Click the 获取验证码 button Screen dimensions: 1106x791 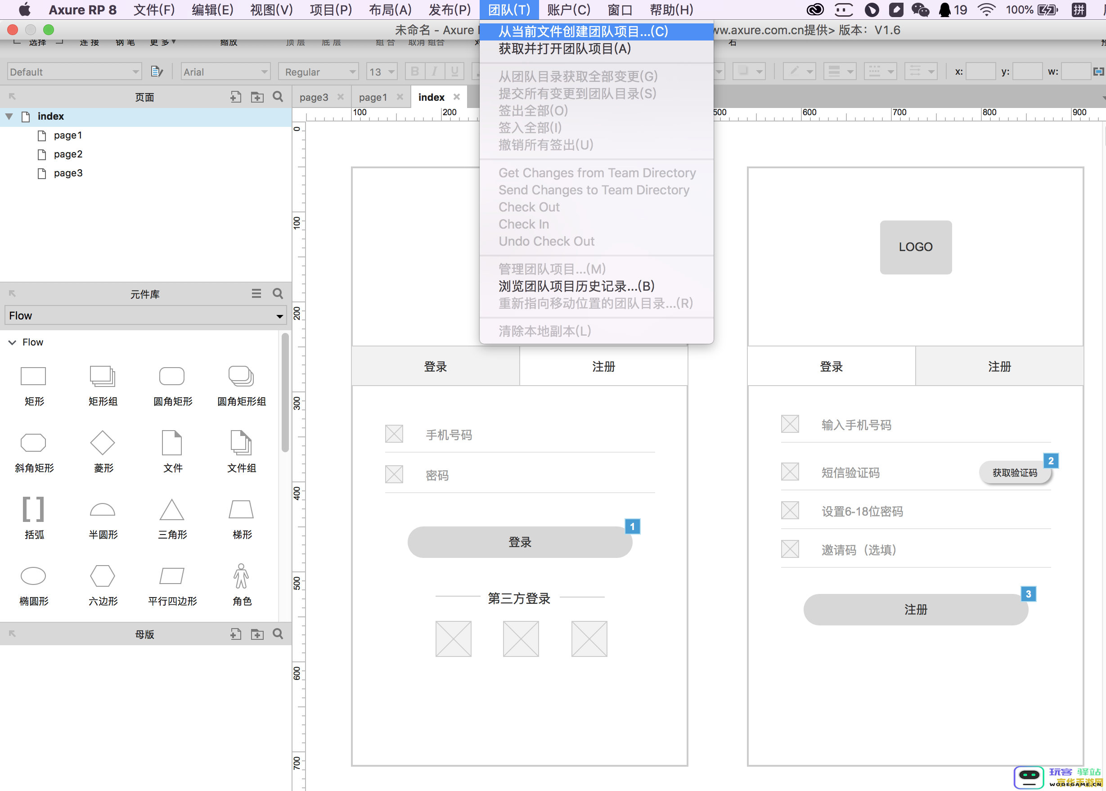click(1015, 472)
